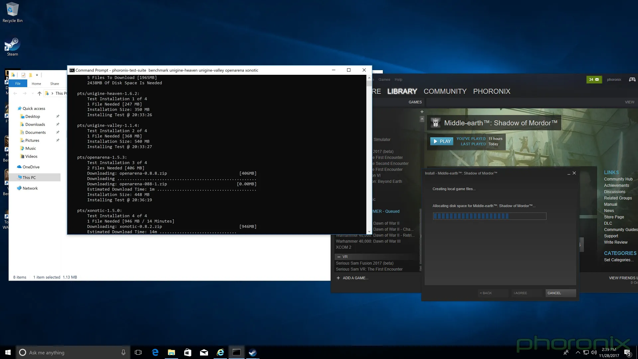638x359 pixels.
Task: Expand breadcrumb chevron before This PC
Action: [x=52, y=93]
